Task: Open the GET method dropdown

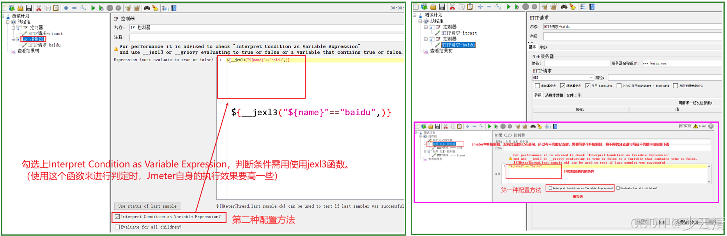Action: (563, 77)
